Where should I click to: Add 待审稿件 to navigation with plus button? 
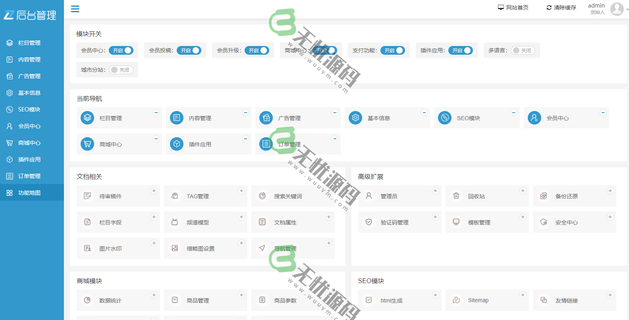154,191
